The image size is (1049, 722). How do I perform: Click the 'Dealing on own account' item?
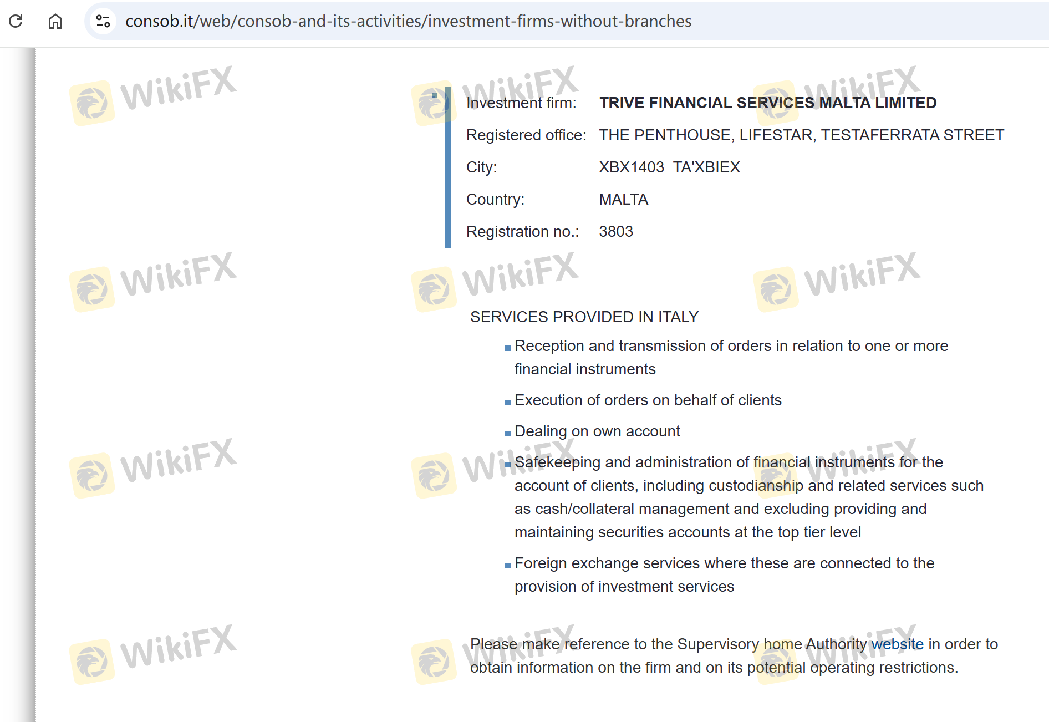pos(597,431)
